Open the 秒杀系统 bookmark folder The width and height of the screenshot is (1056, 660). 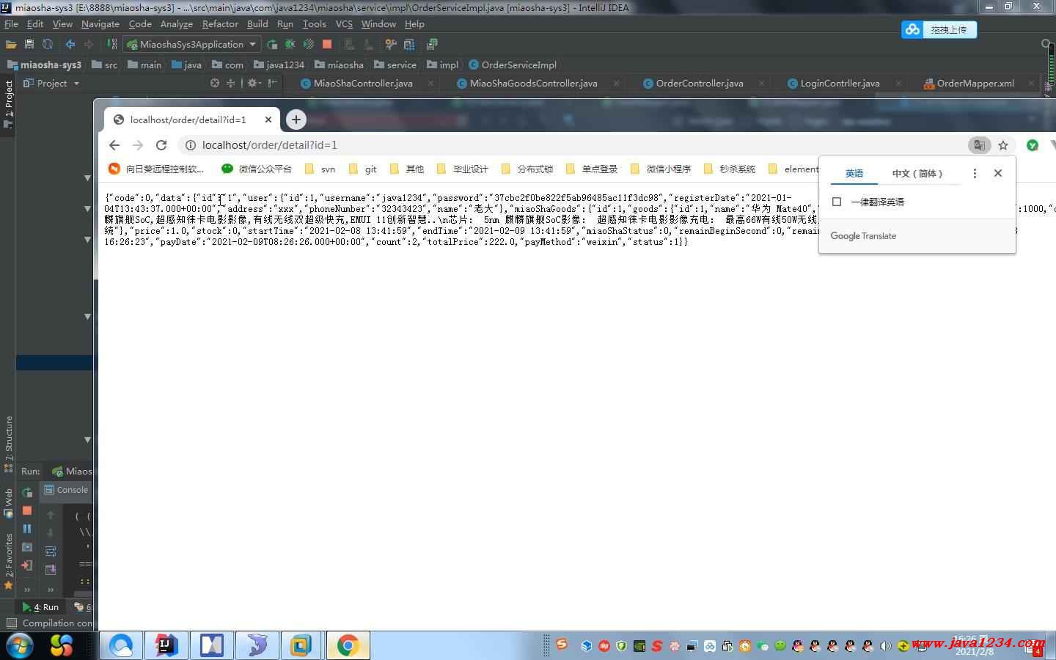tap(729, 169)
